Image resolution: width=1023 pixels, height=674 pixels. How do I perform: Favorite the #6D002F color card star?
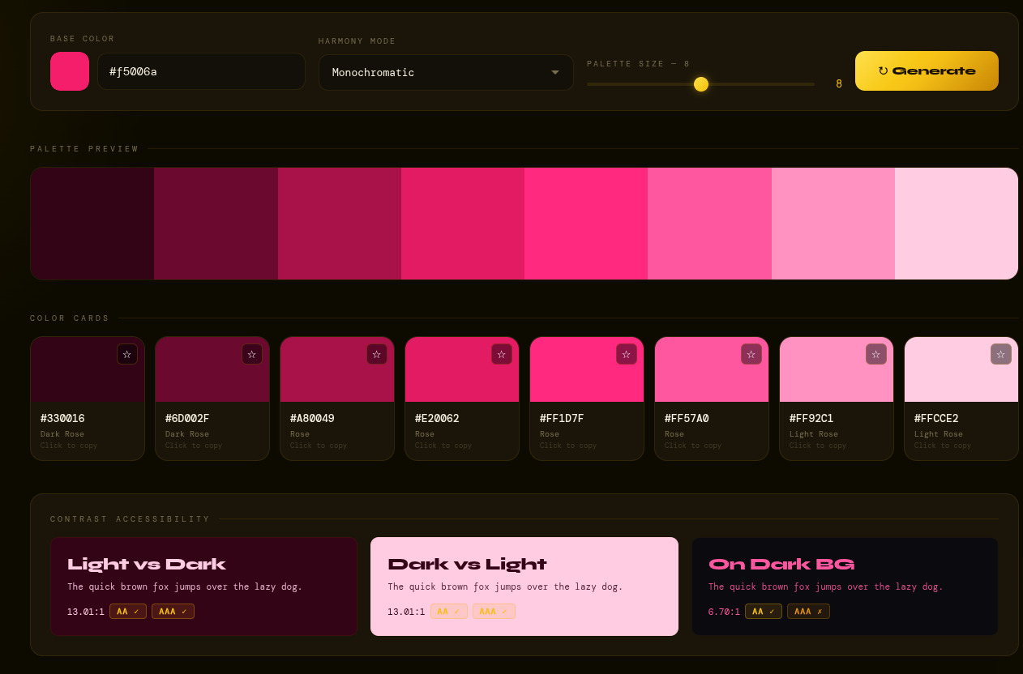(252, 354)
